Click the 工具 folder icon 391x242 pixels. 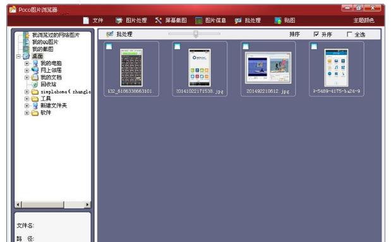[x=35, y=99]
